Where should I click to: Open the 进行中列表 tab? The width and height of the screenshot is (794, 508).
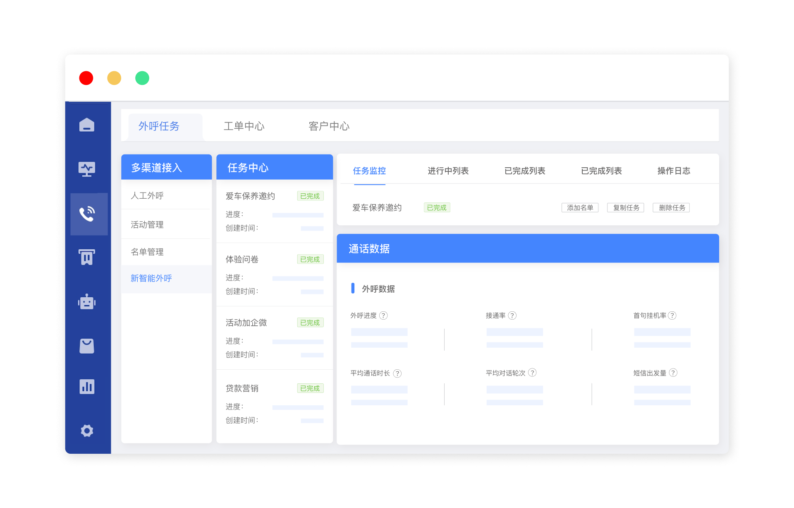448,171
